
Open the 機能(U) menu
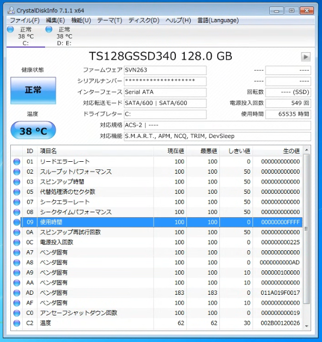coord(81,21)
